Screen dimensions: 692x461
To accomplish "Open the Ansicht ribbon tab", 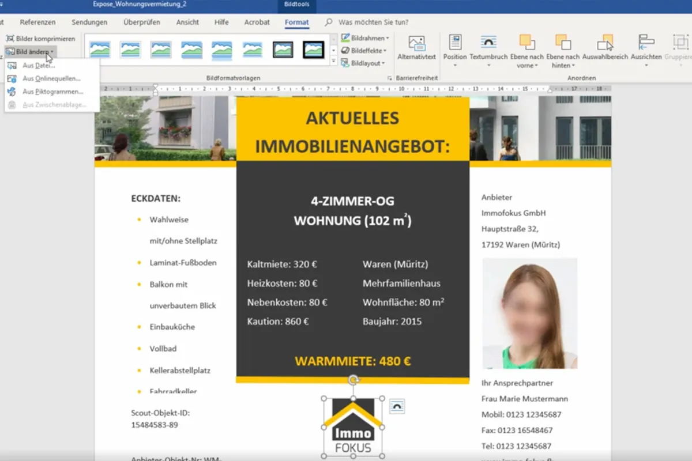I will (x=187, y=22).
